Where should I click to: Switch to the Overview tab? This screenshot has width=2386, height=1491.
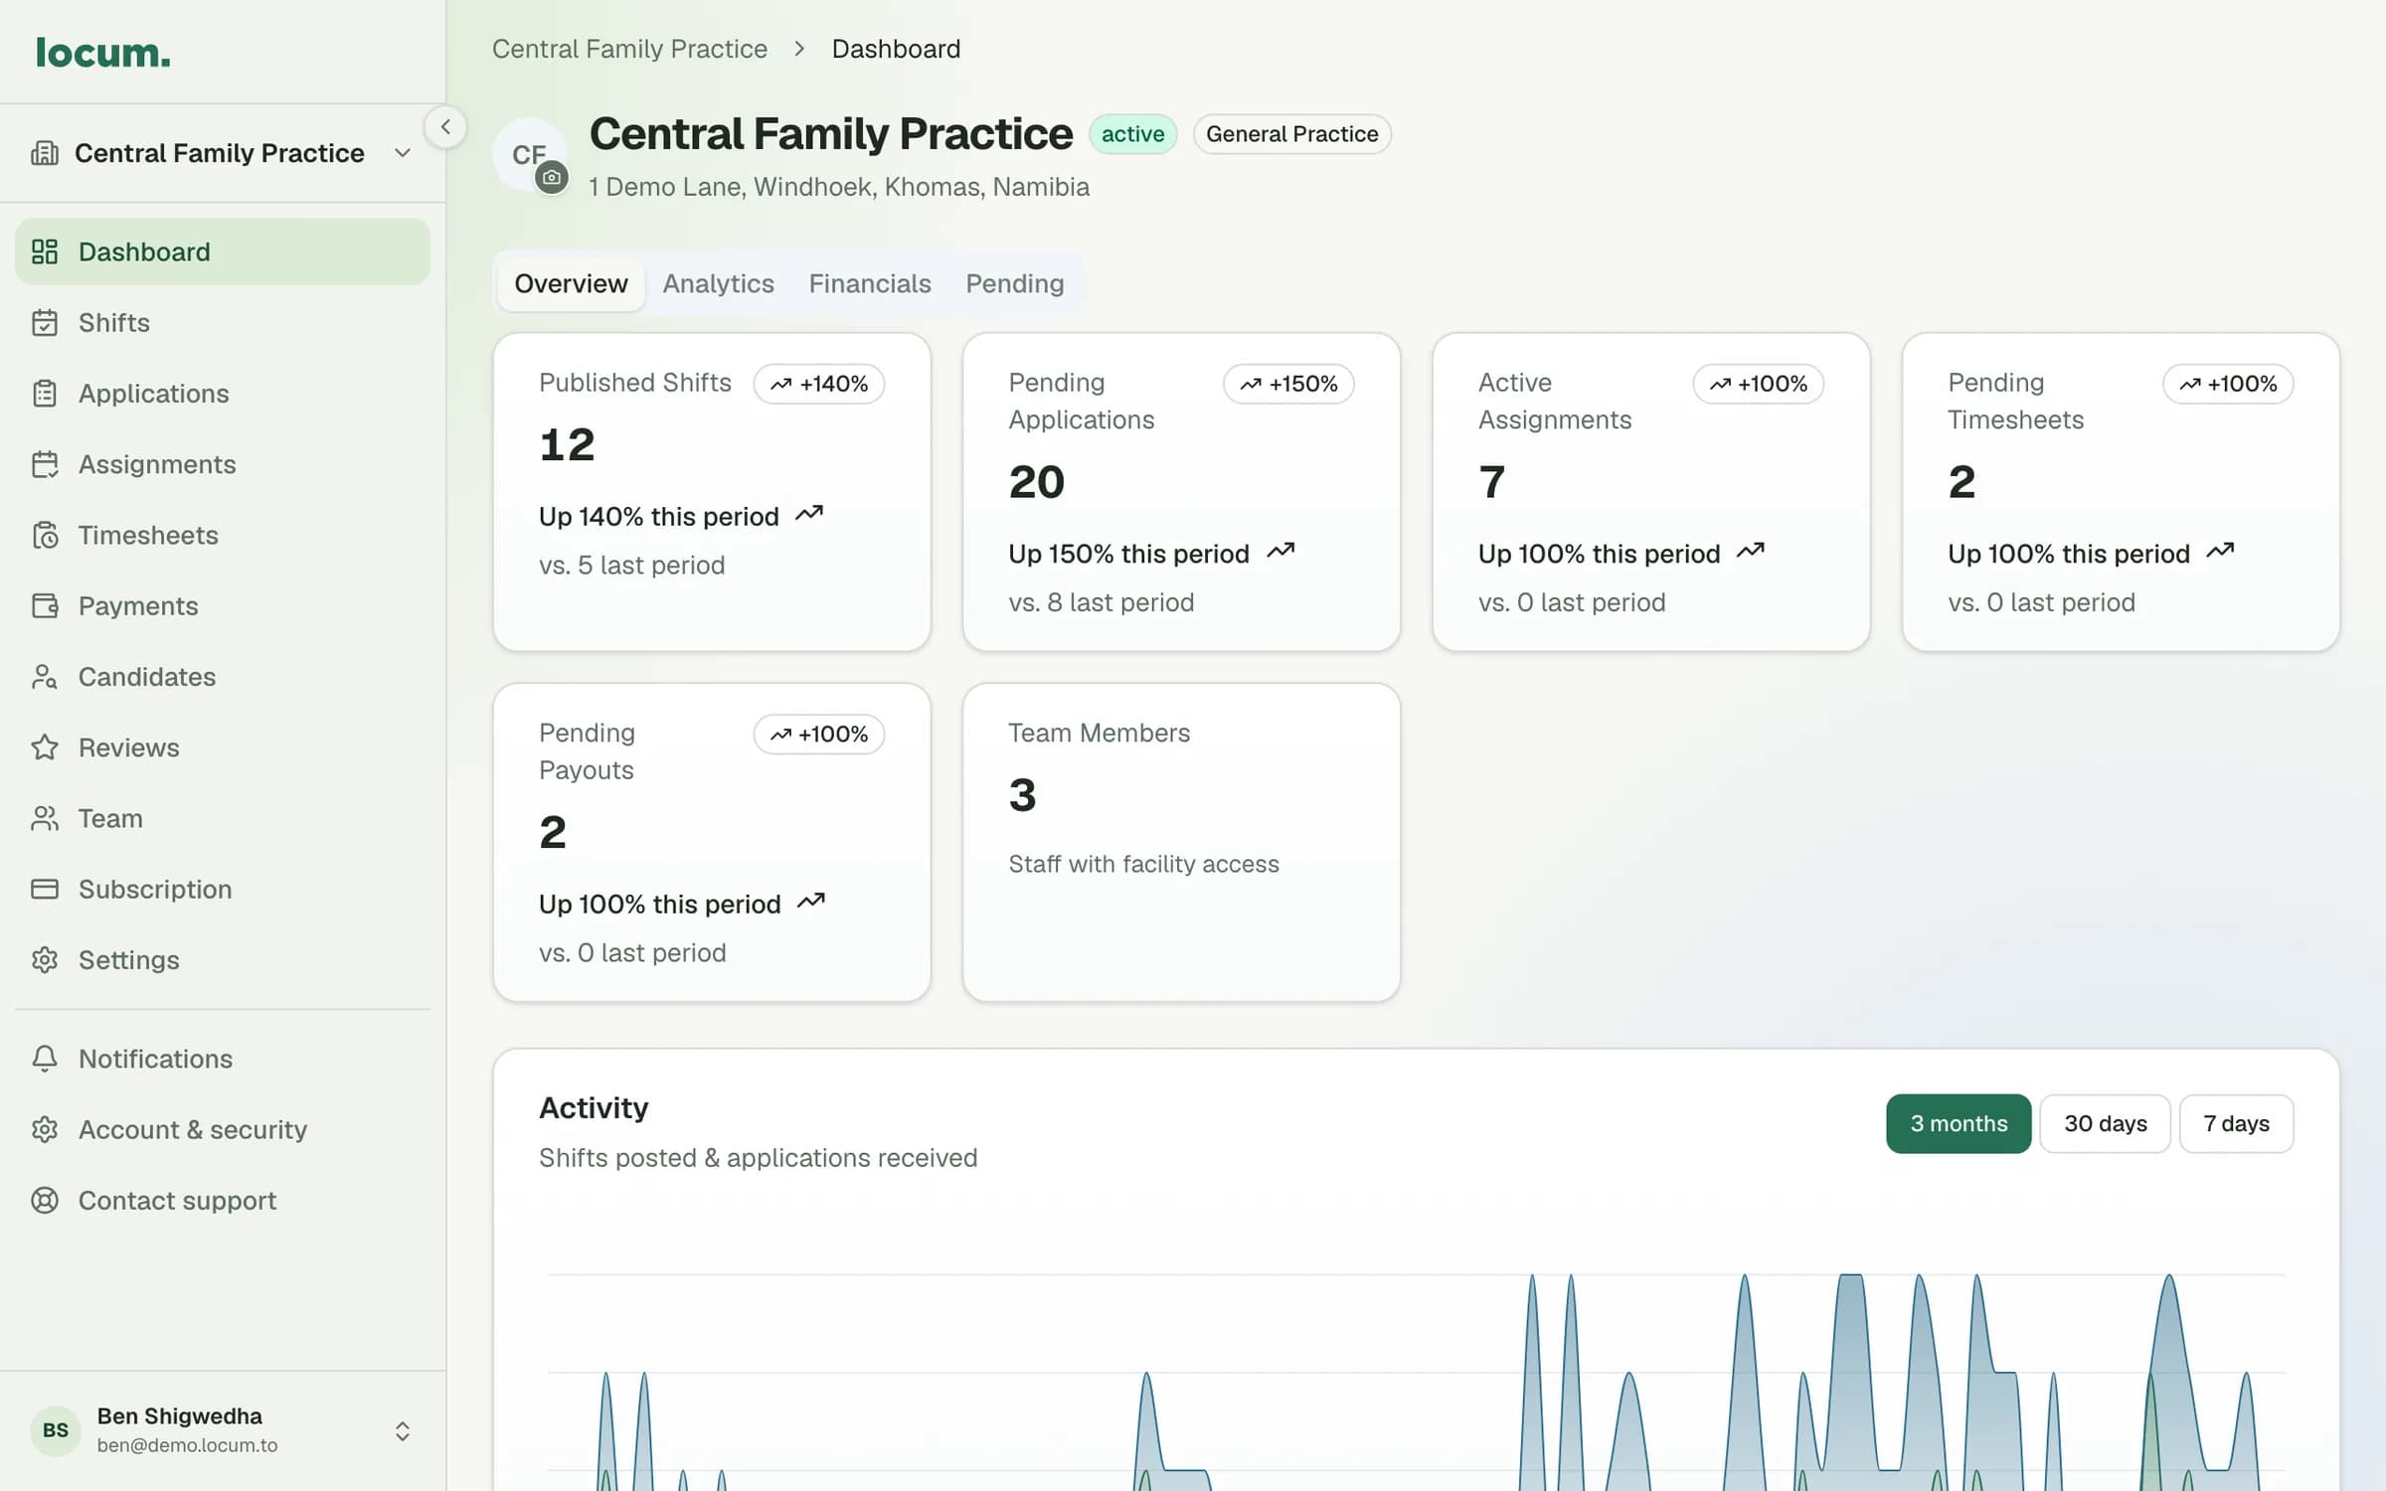click(x=571, y=284)
